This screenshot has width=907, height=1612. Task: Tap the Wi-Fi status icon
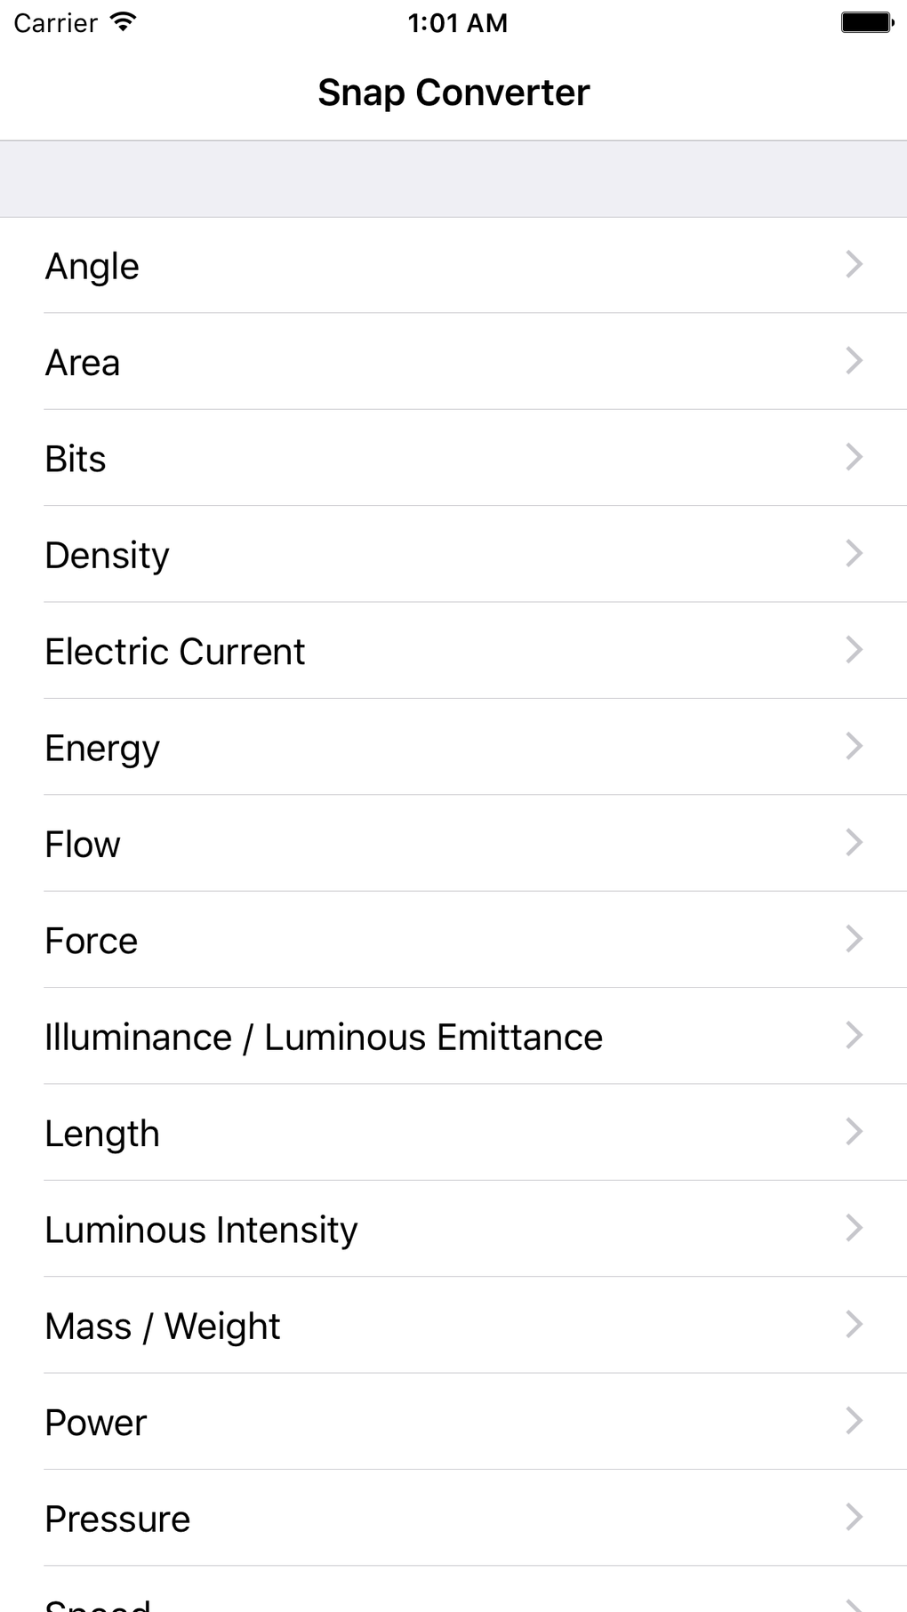click(124, 22)
